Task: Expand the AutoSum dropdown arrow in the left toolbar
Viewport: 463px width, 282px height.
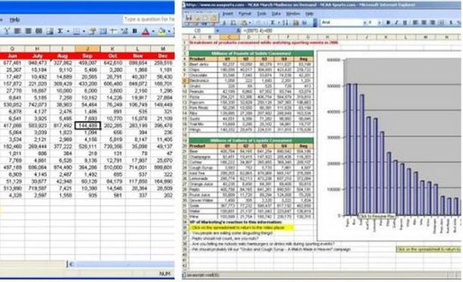Action: [x=68, y=31]
